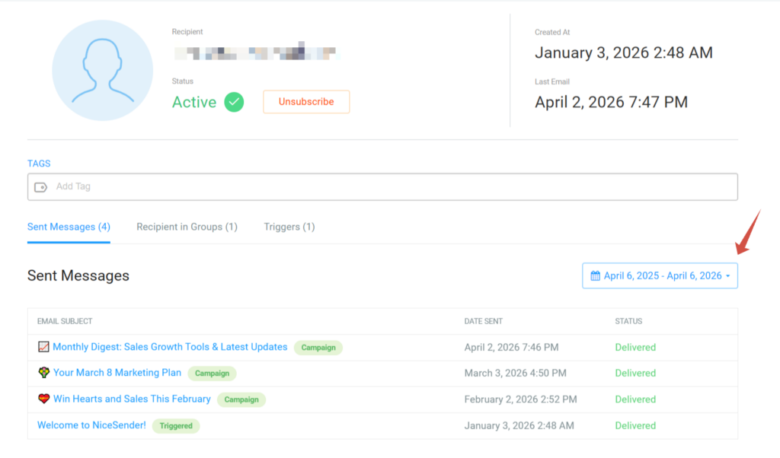The width and height of the screenshot is (780, 458).
Task: Click the Campaign badge on March 8 Marketing Plan
Action: pos(212,373)
